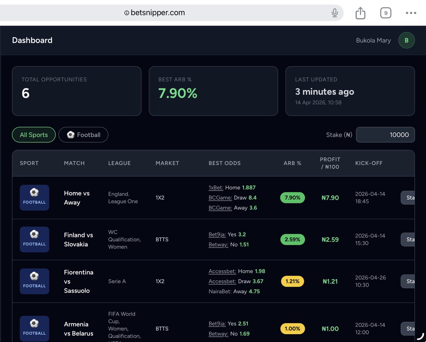
Task: Click the PROFIT / ₦100 column header
Action: pos(330,163)
